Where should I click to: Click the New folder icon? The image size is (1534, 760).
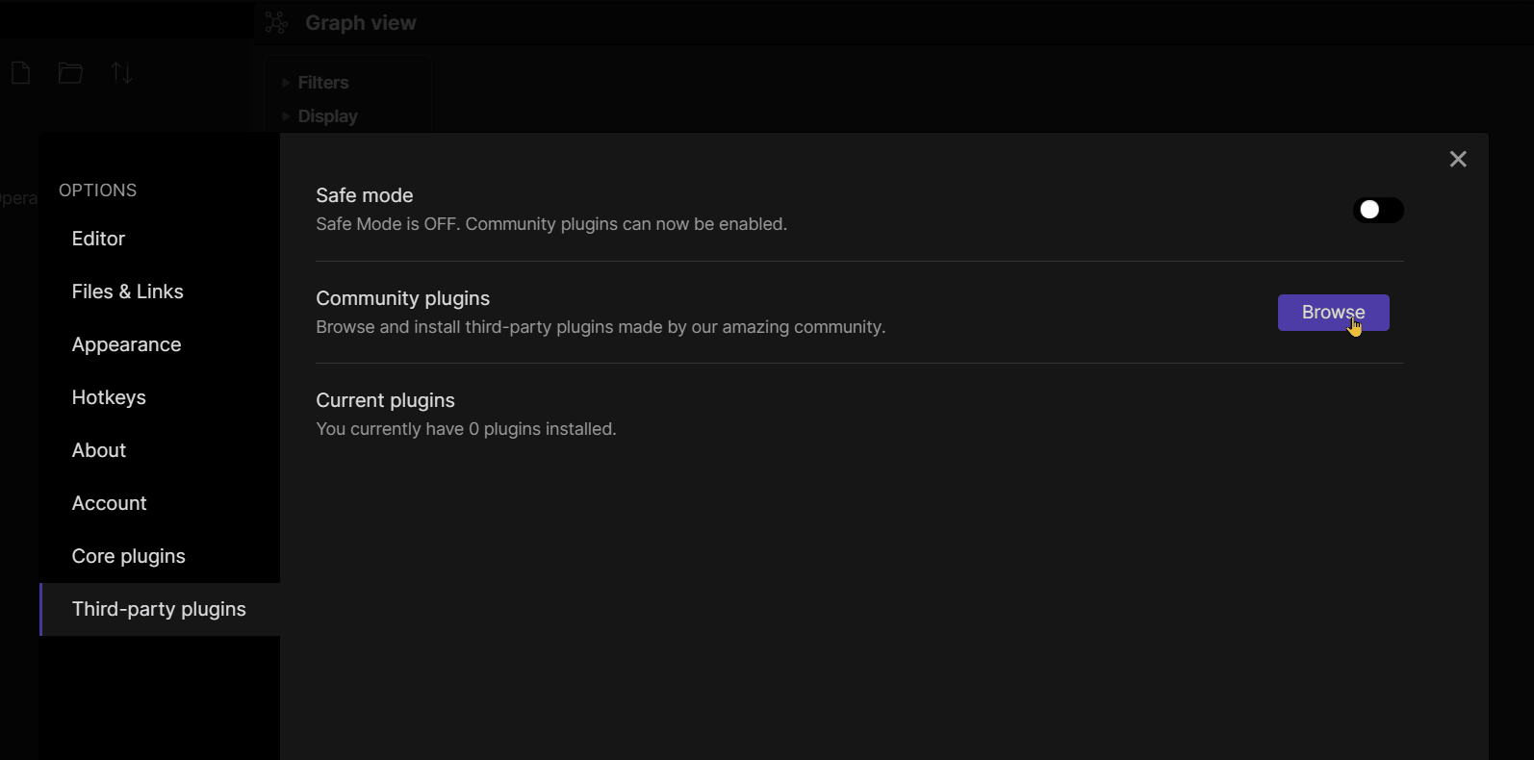(70, 73)
